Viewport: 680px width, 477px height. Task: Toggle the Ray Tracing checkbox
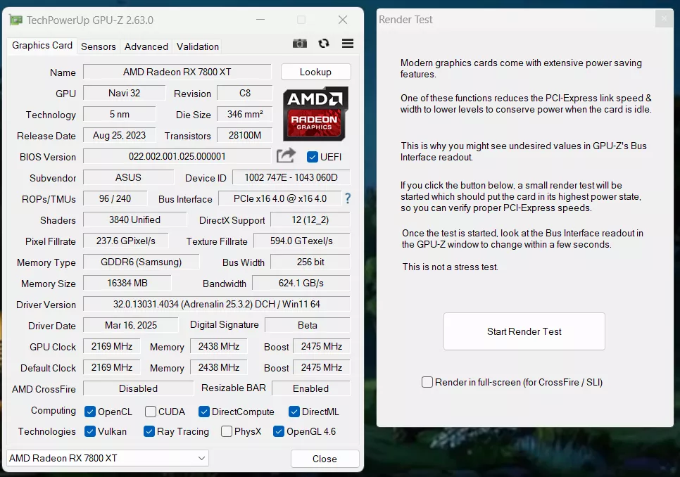149,431
